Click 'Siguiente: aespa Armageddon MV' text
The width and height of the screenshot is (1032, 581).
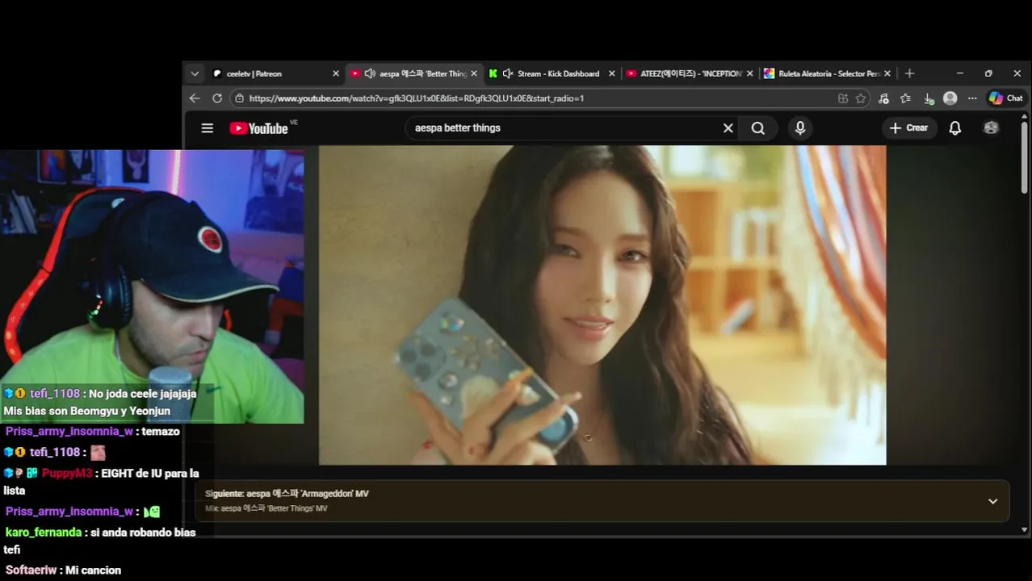(x=287, y=494)
